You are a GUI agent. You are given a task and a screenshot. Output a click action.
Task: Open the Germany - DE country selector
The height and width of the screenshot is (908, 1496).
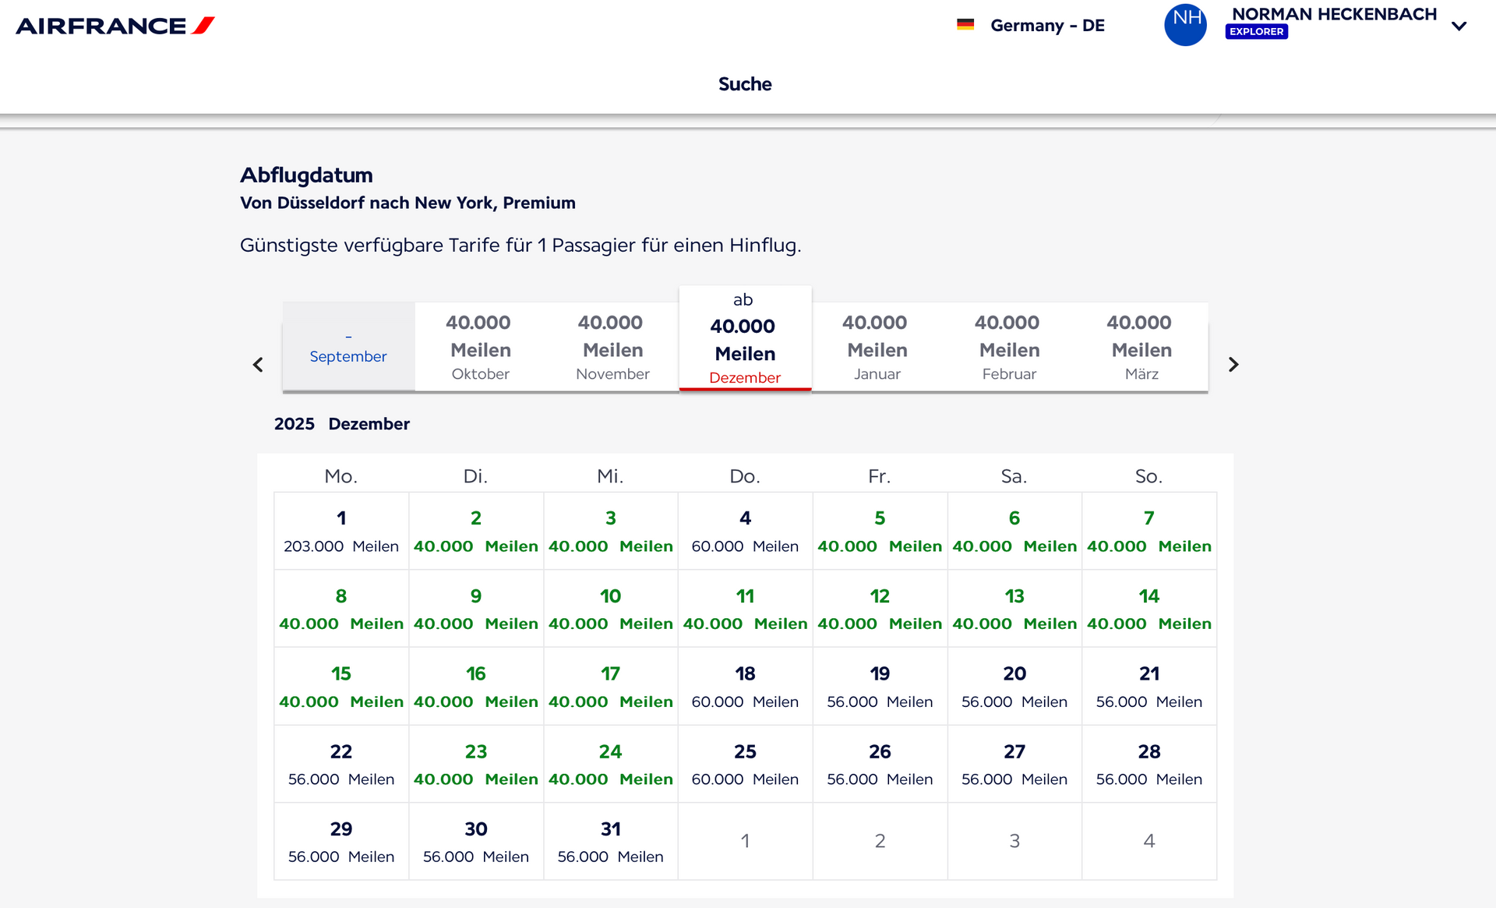[1032, 25]
